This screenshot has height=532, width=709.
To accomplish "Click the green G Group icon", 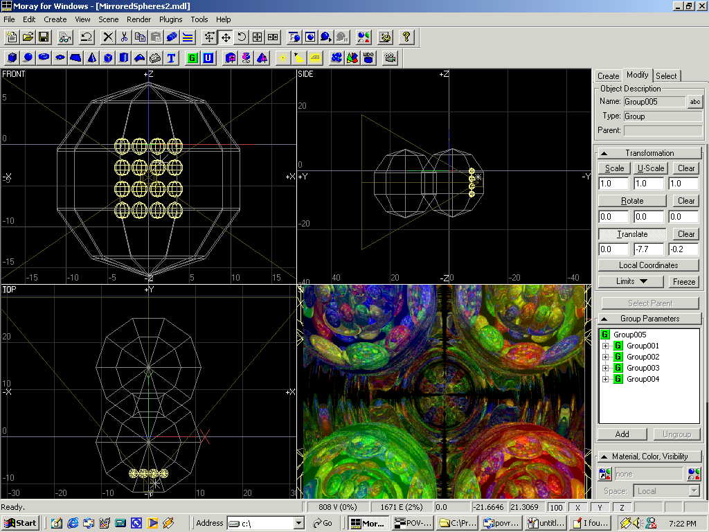I will (192, 57).
